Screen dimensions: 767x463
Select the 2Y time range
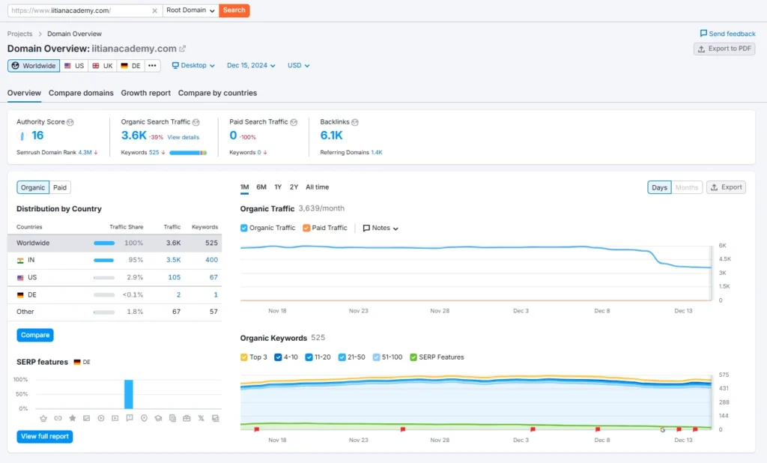click(294, 187)
